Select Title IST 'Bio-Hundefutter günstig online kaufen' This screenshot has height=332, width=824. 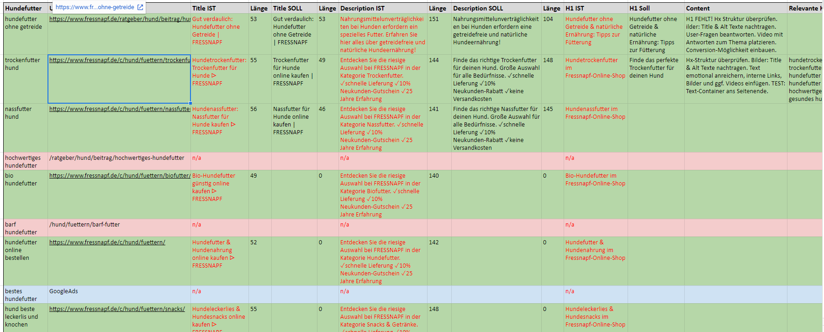click(220, 195)
